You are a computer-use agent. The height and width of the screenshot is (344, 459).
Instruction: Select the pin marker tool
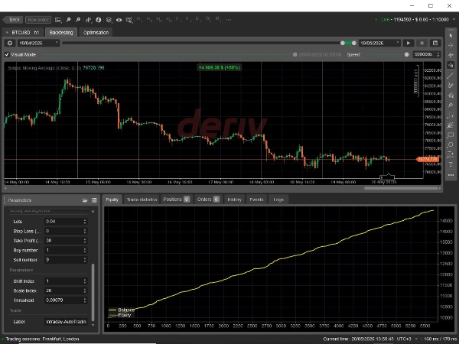pos(451,105)
